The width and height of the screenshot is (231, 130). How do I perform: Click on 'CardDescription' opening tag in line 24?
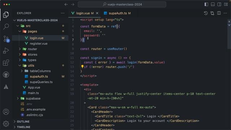110,121
